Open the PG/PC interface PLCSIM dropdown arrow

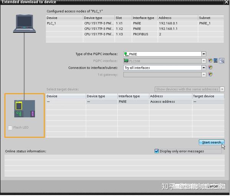(204, 60)
